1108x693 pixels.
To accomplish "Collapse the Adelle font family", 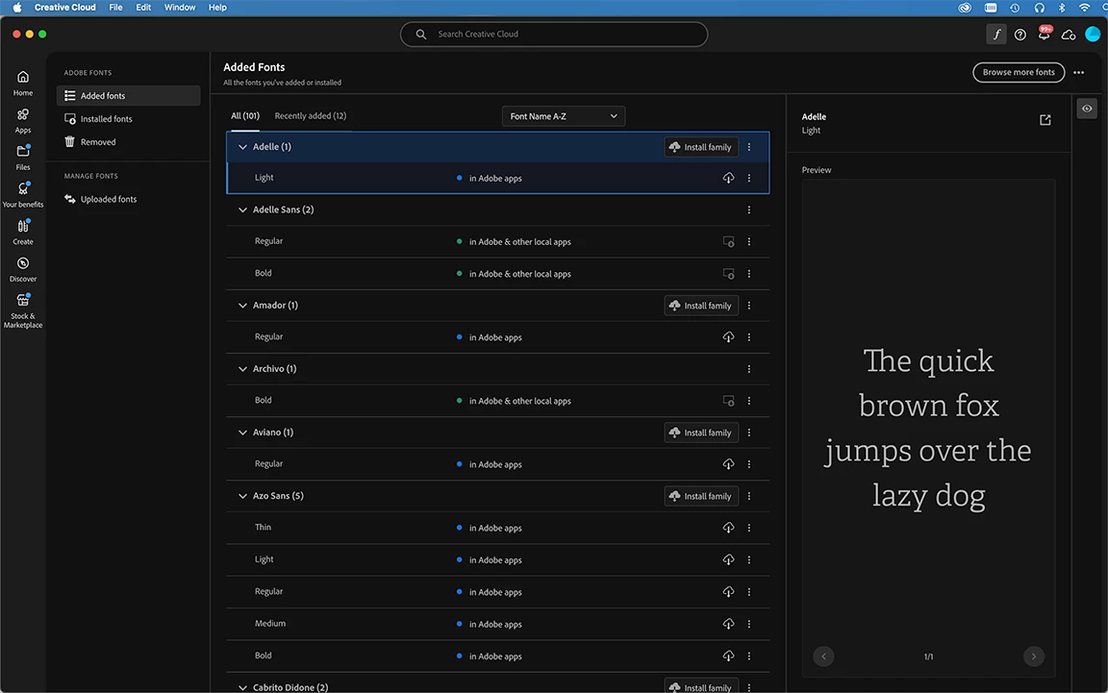I will click(242, 147).
